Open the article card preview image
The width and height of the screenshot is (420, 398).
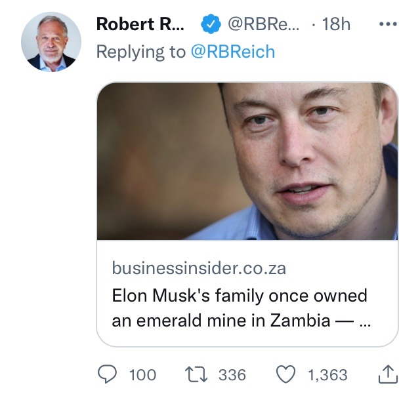pyautogui.click(x=247, y=161)
